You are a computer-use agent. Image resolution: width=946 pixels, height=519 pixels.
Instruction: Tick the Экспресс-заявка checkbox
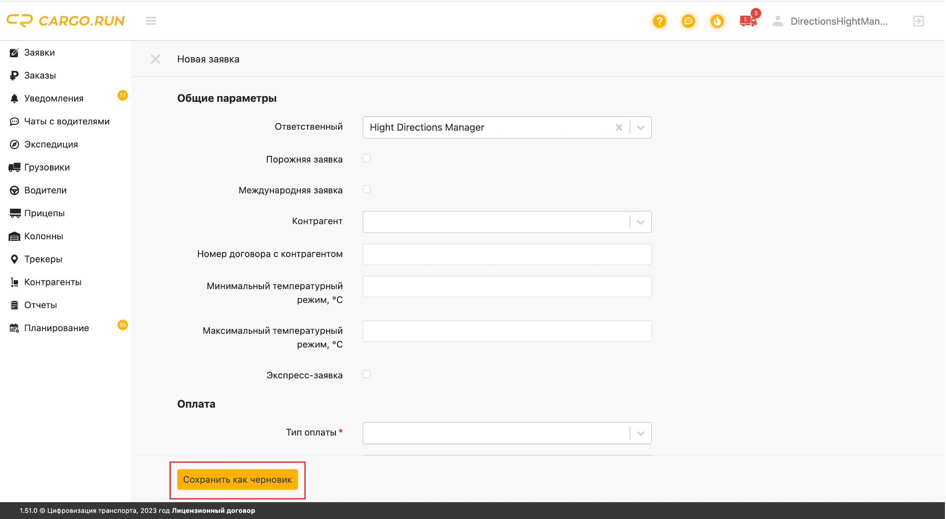[366, 374]
